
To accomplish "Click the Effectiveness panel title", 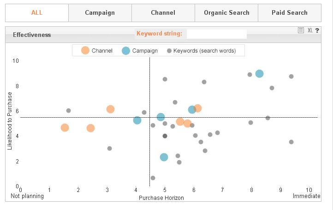I will (x=32, y=35).
